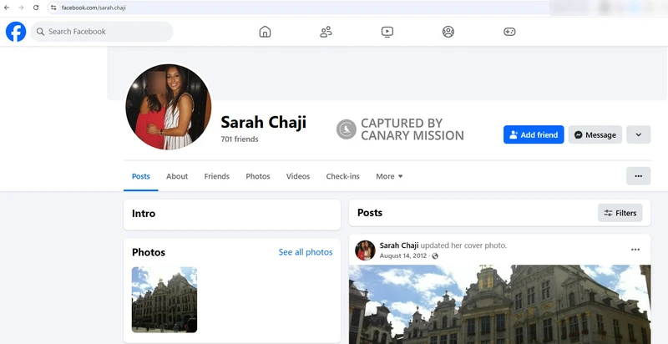
Task: Click 701 friends link
Action: 240,139
